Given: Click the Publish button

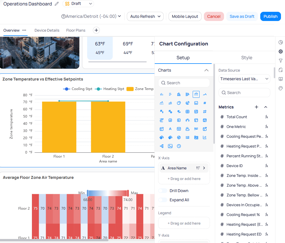Looking at the screenshot, I should 270,16.
